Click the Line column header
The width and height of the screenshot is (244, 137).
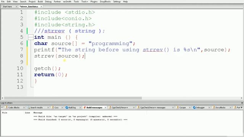(28, 113)
